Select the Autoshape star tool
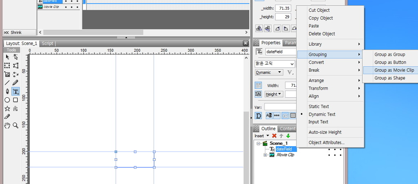This screenshot has height=184, width=418. [x=7, y=108]
